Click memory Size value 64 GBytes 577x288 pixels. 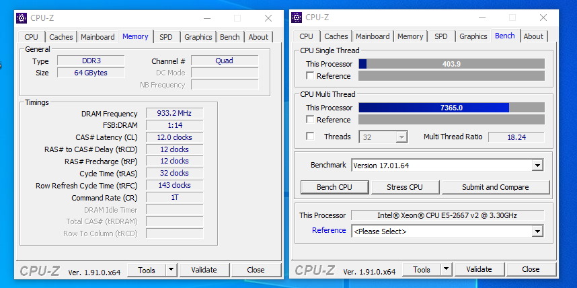(x=91, y=73)
